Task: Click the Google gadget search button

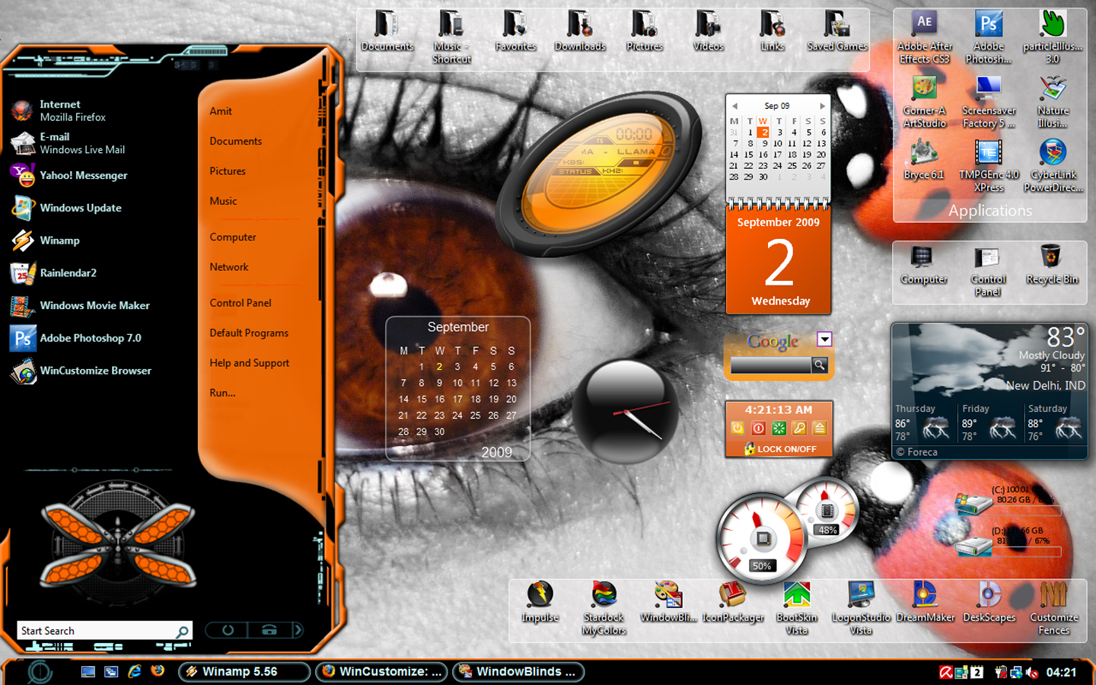Action: click(x=819, y=365)
